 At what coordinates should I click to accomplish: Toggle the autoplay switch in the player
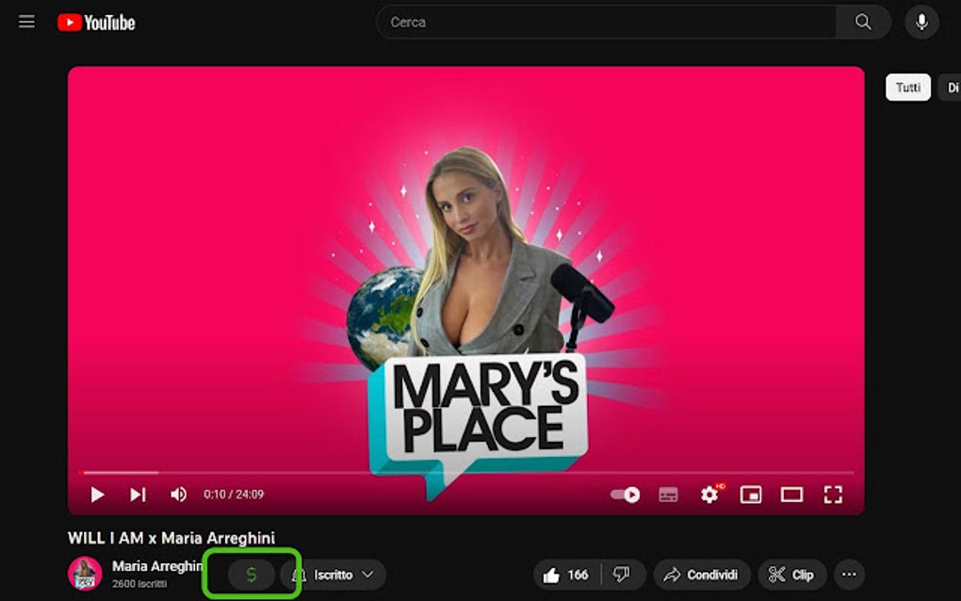click(625, 494)
